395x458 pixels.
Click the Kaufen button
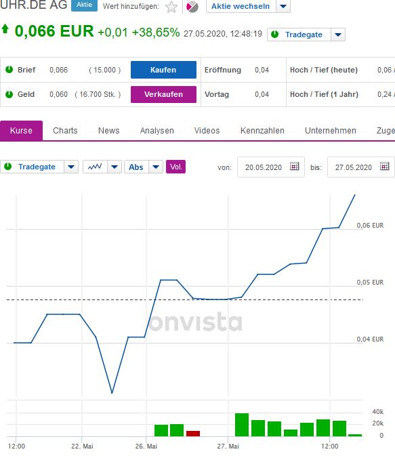pos(163,70)
